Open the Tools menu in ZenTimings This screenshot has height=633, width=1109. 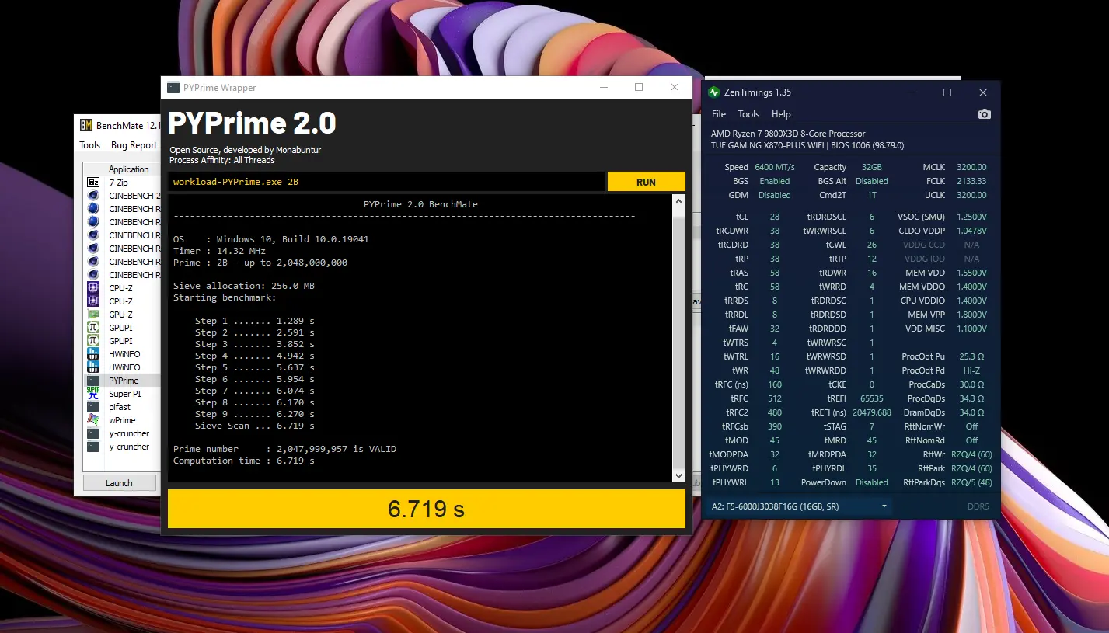748,114
